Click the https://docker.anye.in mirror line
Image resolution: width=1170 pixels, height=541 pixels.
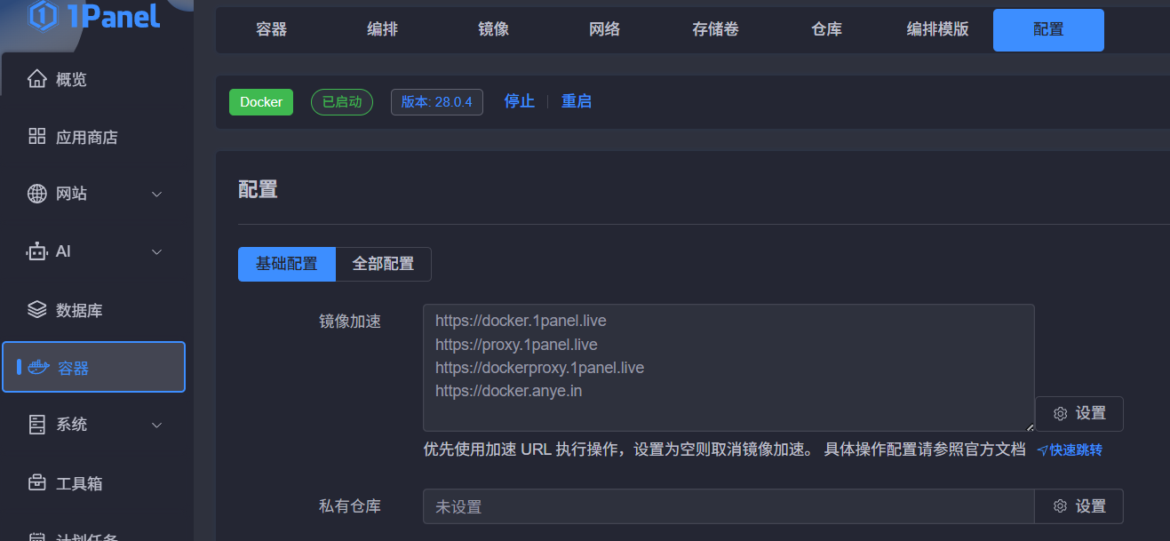[509, 390]
